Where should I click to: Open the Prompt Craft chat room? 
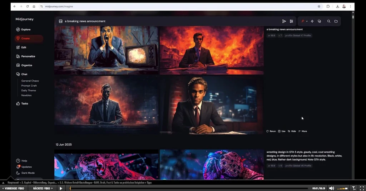29,86
